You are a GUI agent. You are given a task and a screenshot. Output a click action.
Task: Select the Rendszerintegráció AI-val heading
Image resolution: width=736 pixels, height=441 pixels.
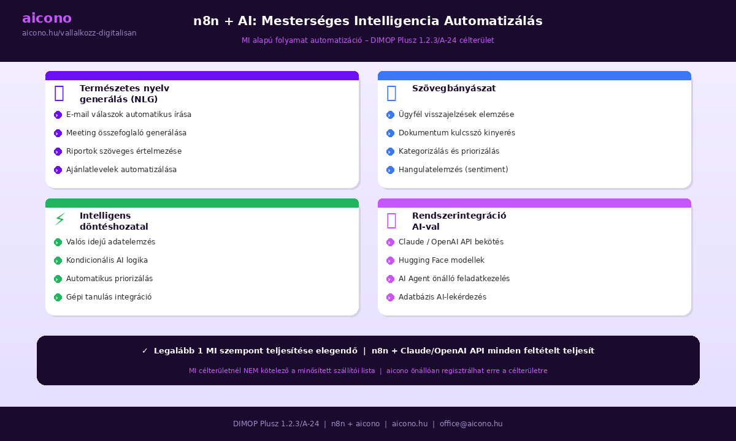tap(459, 221)
